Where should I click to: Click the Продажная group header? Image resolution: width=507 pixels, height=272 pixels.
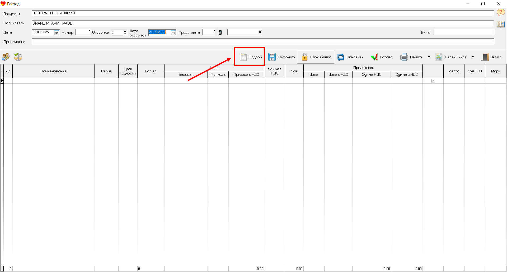363,68
